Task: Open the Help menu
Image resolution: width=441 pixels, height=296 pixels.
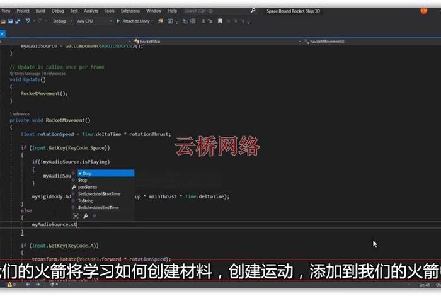Action: [173, 11]
